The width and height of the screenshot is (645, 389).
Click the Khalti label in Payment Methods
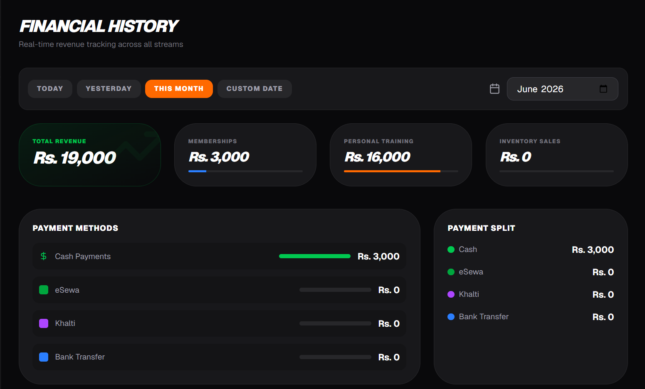(x=65, y=323)
